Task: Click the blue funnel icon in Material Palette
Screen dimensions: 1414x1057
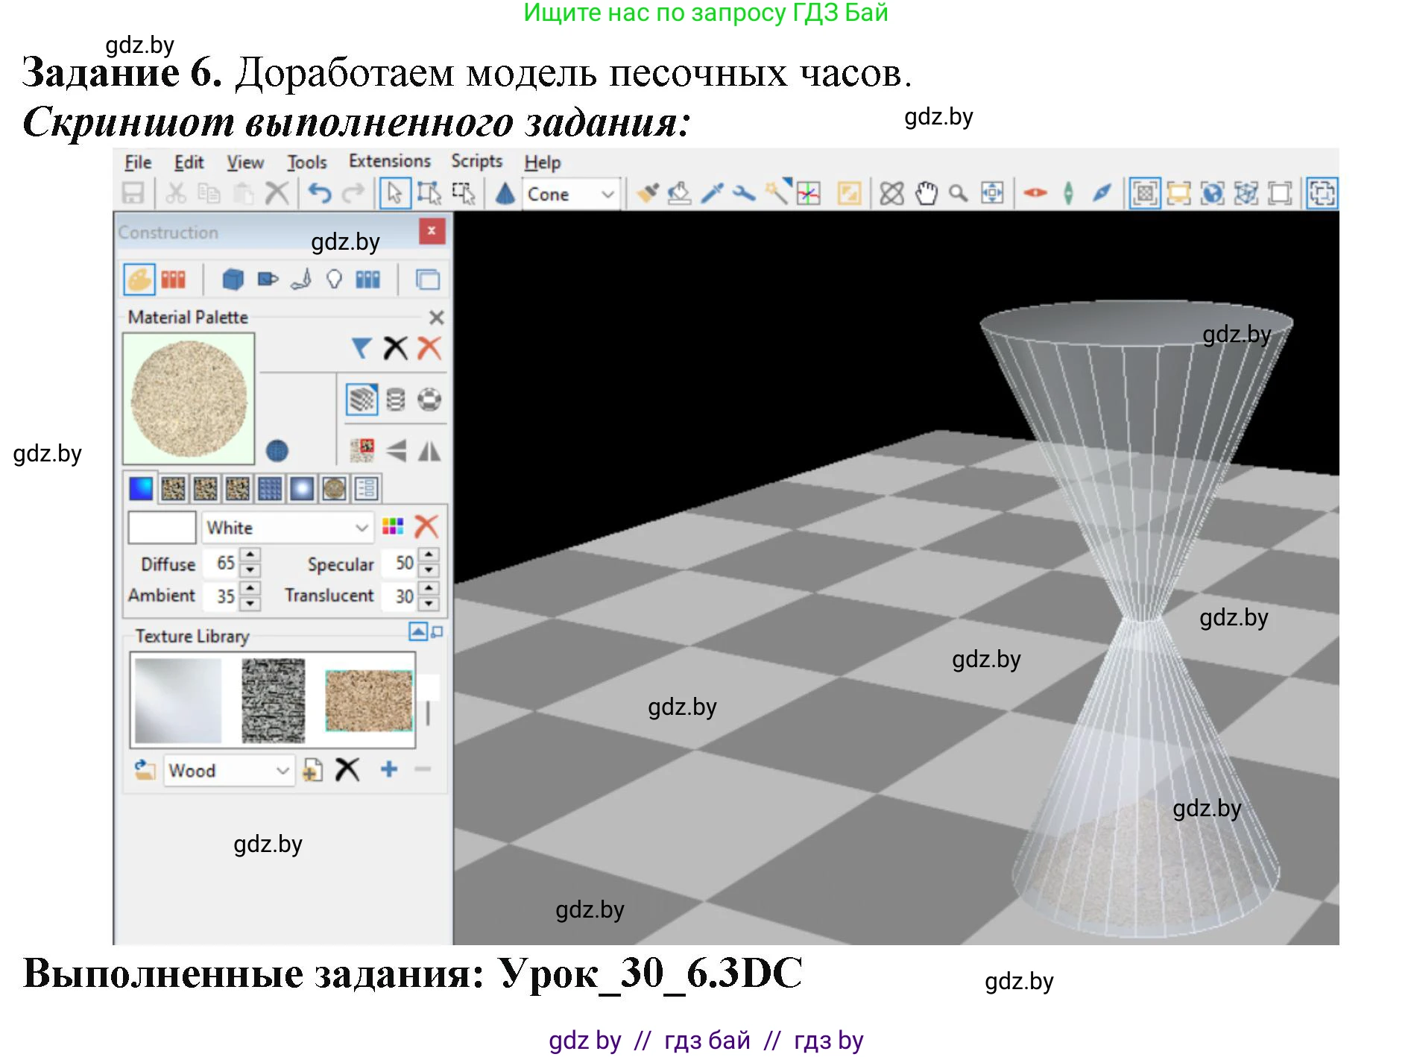Action: pos(362,348)
